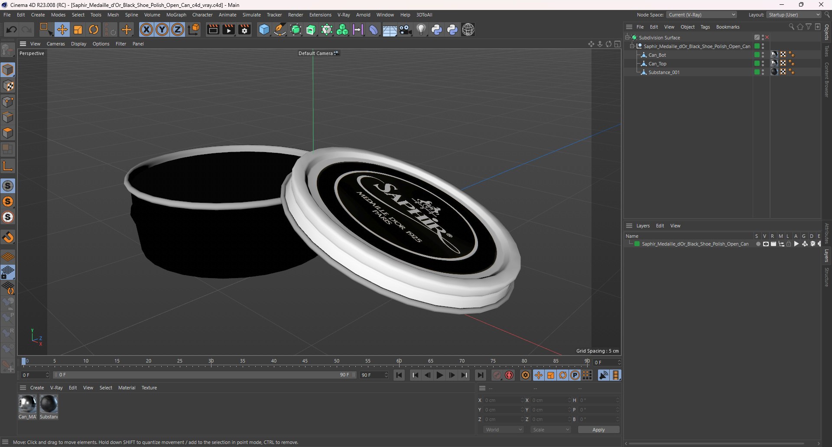Click the Substance material thumbnail

49,404
